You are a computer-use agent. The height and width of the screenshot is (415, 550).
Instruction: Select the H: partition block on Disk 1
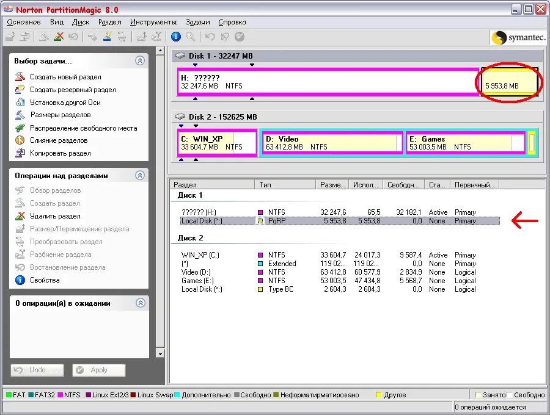point(328,82)
